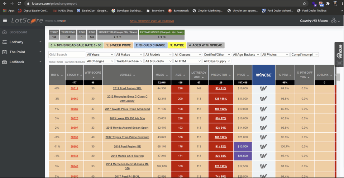344x178 pixels.
Task: Click the browser back arrow
Action: (x=5, y=4)
